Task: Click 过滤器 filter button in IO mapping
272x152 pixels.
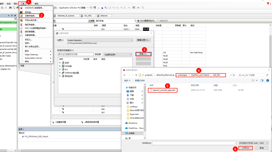Action: [x=91, y=21]
